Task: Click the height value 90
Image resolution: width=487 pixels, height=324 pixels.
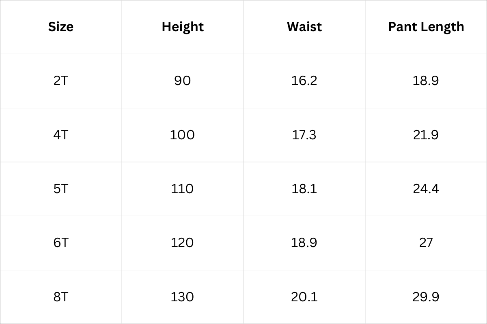Action: click(182, 81)
